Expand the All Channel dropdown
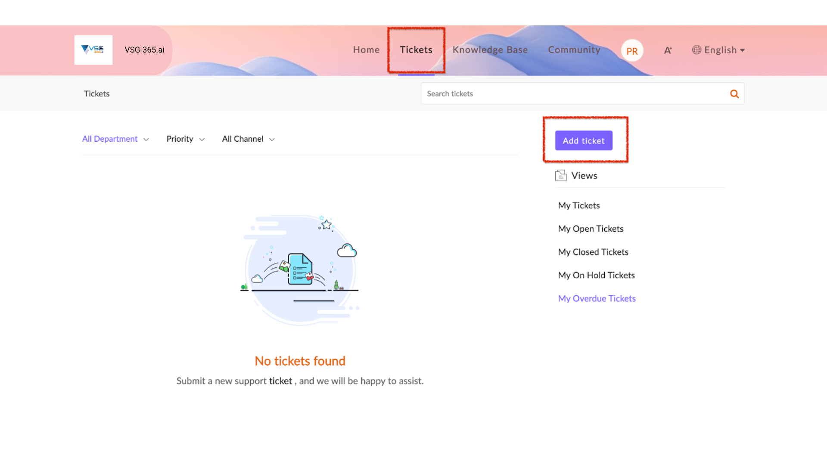 point(248,139)
